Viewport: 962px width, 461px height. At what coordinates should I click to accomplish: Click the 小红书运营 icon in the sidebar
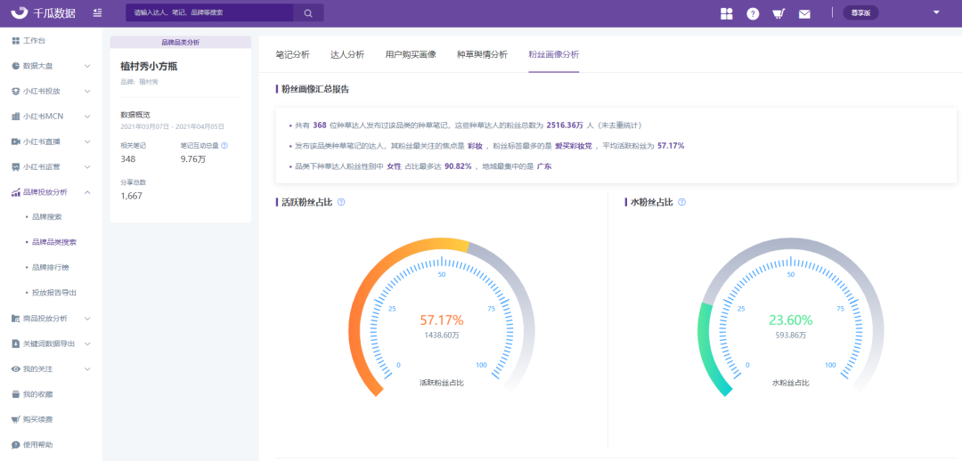pos(16,166)
